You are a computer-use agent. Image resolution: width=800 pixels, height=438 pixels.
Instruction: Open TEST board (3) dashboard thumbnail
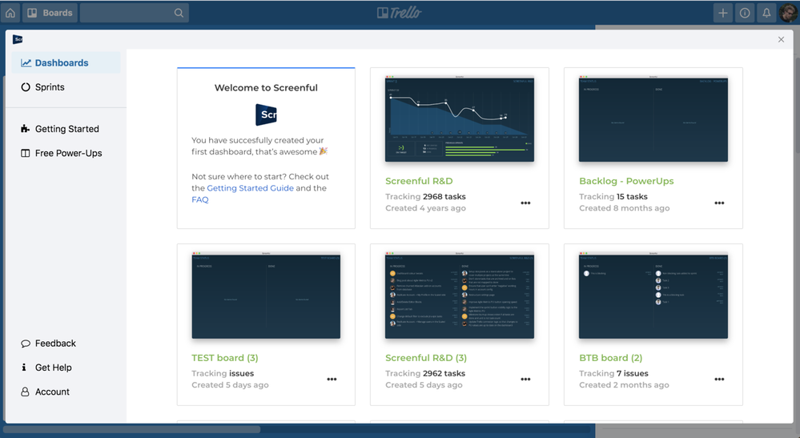[266, 295]
